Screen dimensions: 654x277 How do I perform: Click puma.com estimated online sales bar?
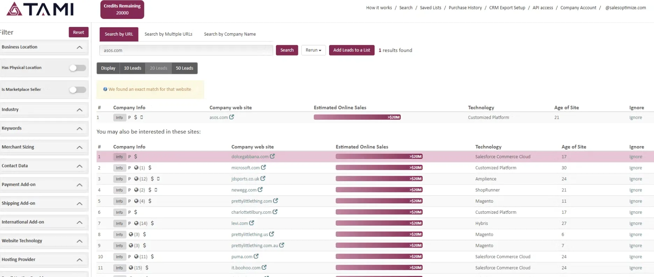tap(379, 257)
